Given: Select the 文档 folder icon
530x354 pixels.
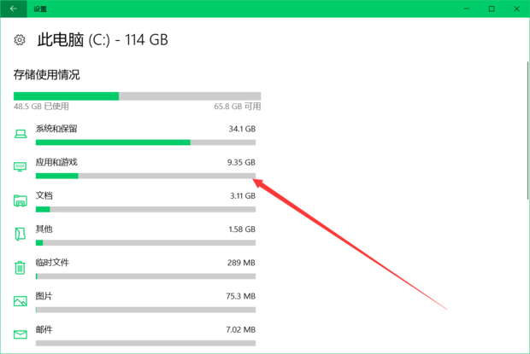Looking at the screenshot, I should tap(21, 200).
